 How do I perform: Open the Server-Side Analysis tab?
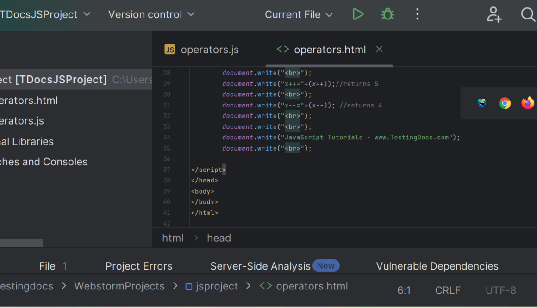pos(260,266)
